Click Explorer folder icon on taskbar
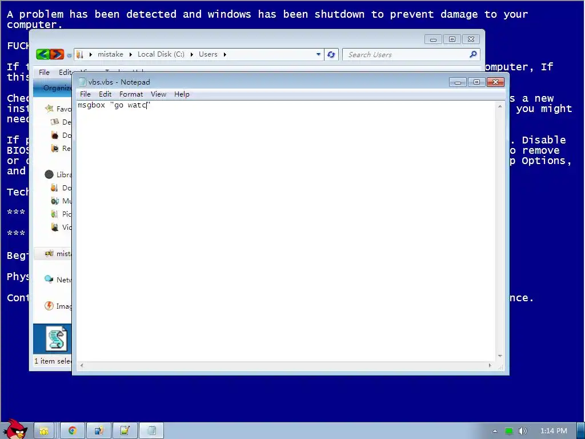Screen dimensions: 585x439 [x=44, y=431]
